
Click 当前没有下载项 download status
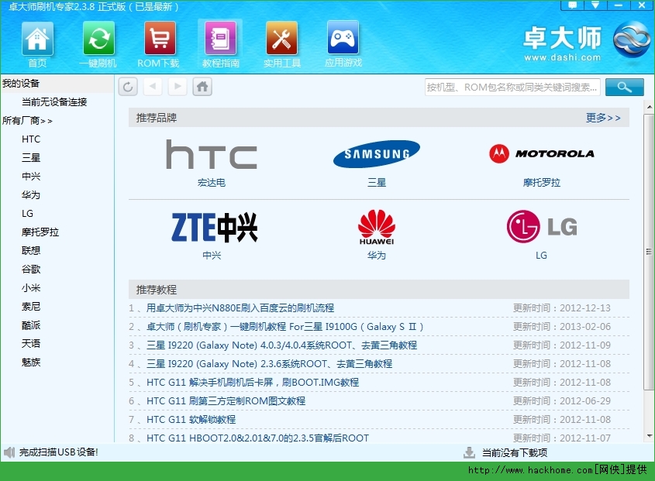click(515, 452)
